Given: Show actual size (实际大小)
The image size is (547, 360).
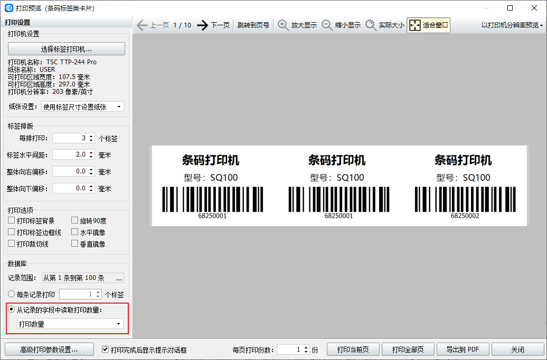Looking at the screenshot, I should pyautogui.click(x=385, y=25).
